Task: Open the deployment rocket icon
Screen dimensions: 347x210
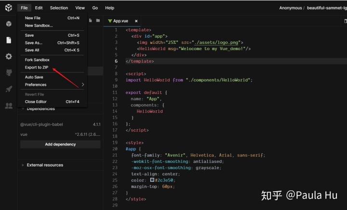Action: [9, 89]
